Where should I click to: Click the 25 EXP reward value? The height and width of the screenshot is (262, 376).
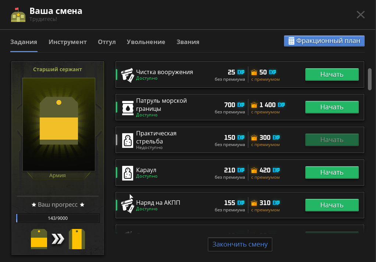236,72
